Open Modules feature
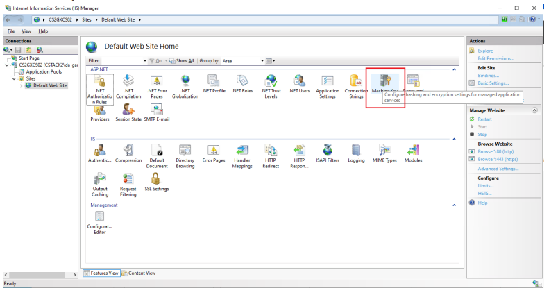The width and height of the screenshot is (551, 295). coord(414,153)
